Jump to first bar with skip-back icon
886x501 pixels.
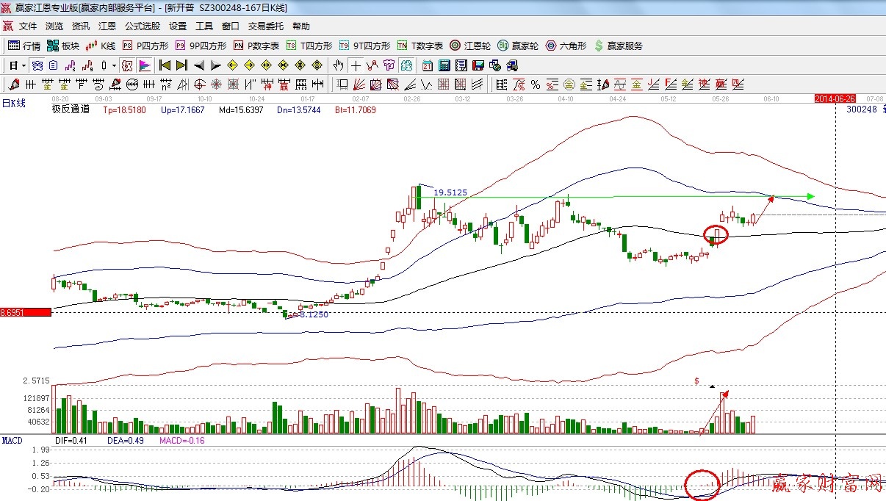[165, 65]
